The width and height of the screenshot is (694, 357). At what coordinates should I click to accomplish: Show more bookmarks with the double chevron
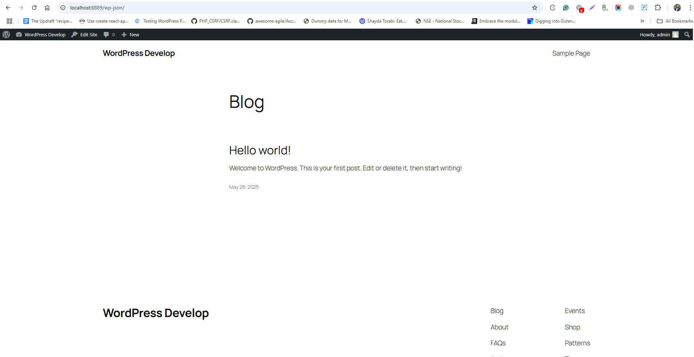tap(642, 21)
